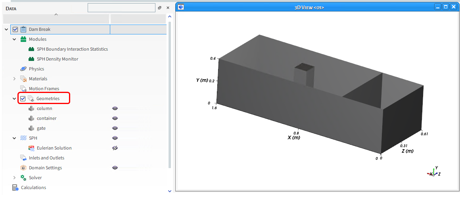Collapse the SPH node

tap(14, 138)
